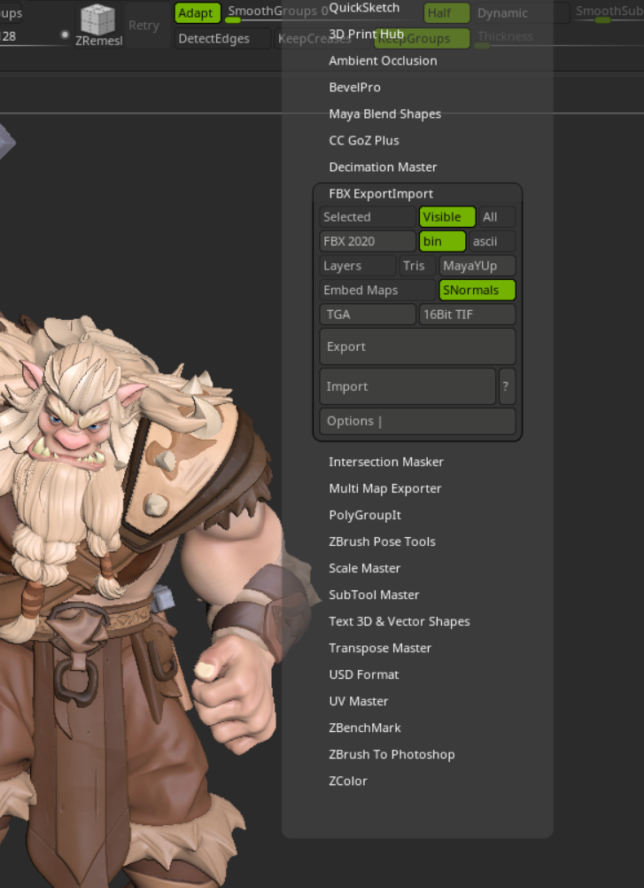
Task: Open the UV Master plugin entry
Action: pyautogui.click(x=359, y=702)
